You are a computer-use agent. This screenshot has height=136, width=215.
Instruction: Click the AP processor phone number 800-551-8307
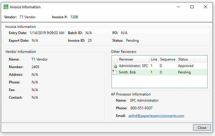coord(141,108)
